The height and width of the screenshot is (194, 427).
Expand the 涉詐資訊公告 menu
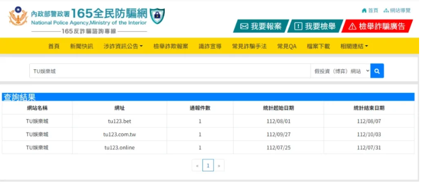(123, 47)
